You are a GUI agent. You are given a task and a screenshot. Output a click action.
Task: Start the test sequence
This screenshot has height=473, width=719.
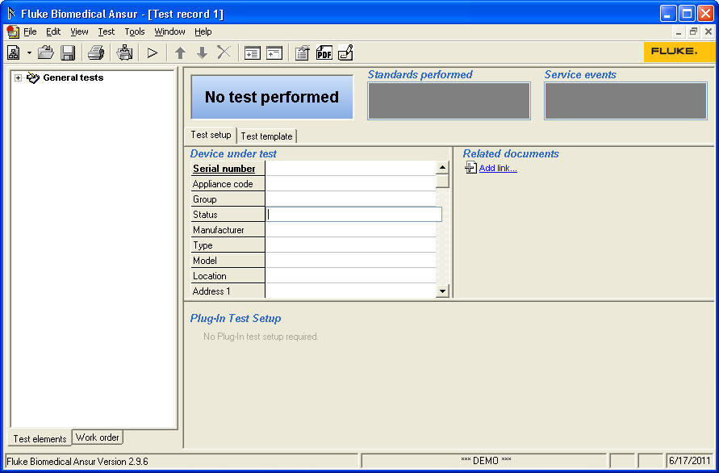pyautogui.click(x=153, y=52)
